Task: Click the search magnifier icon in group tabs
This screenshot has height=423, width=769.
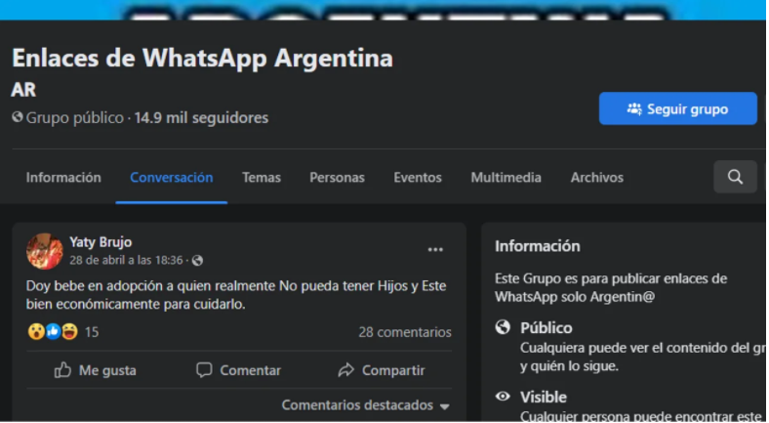Action: tap(735, 177)
